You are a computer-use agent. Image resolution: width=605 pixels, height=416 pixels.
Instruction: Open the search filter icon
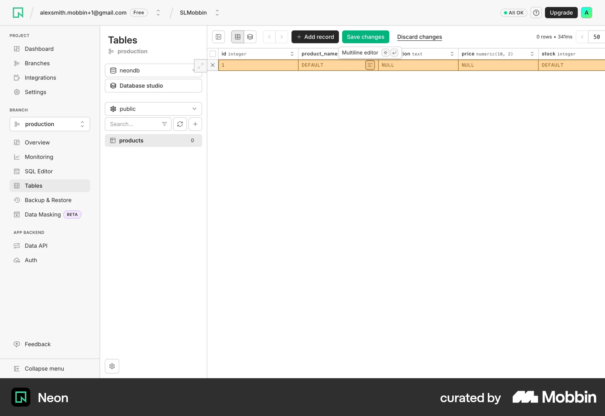164,124
